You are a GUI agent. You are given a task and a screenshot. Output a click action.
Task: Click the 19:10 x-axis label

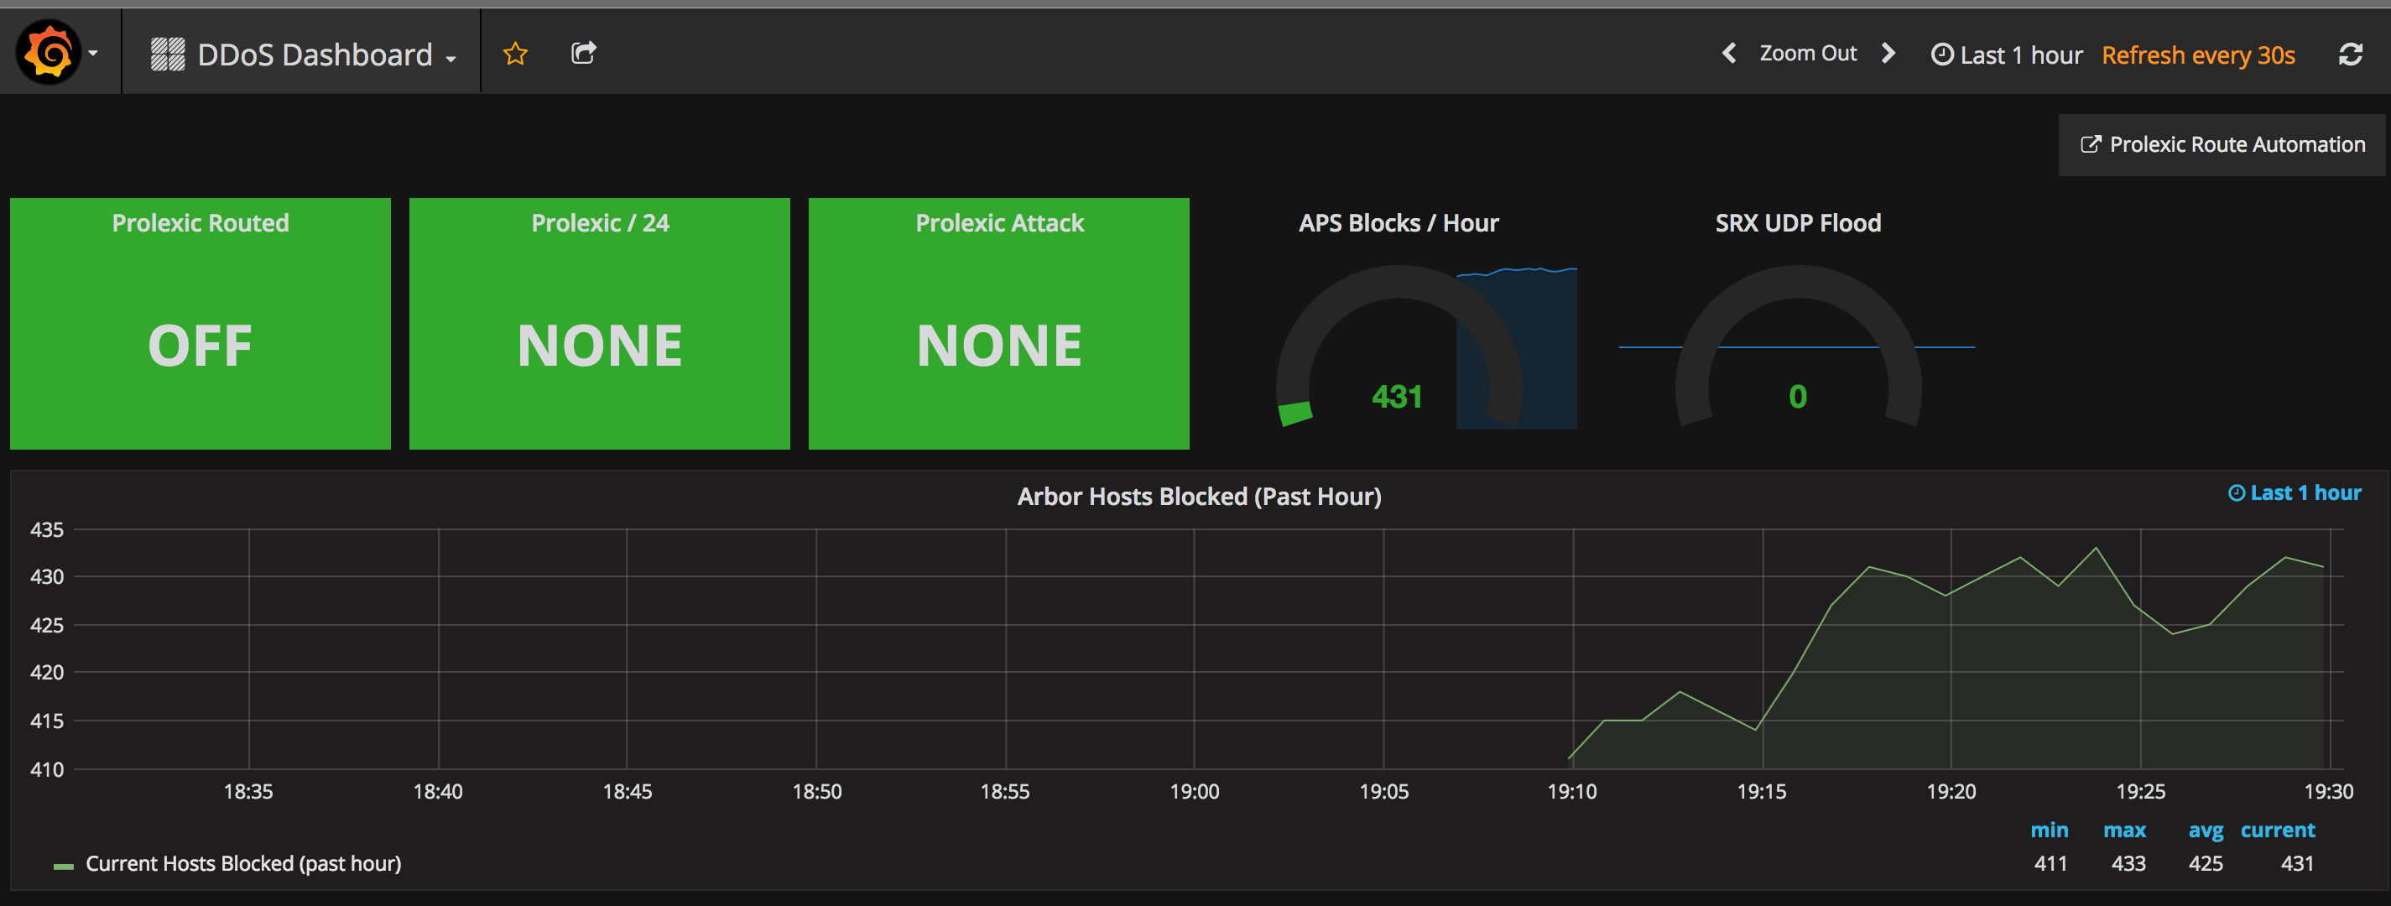1572,792
